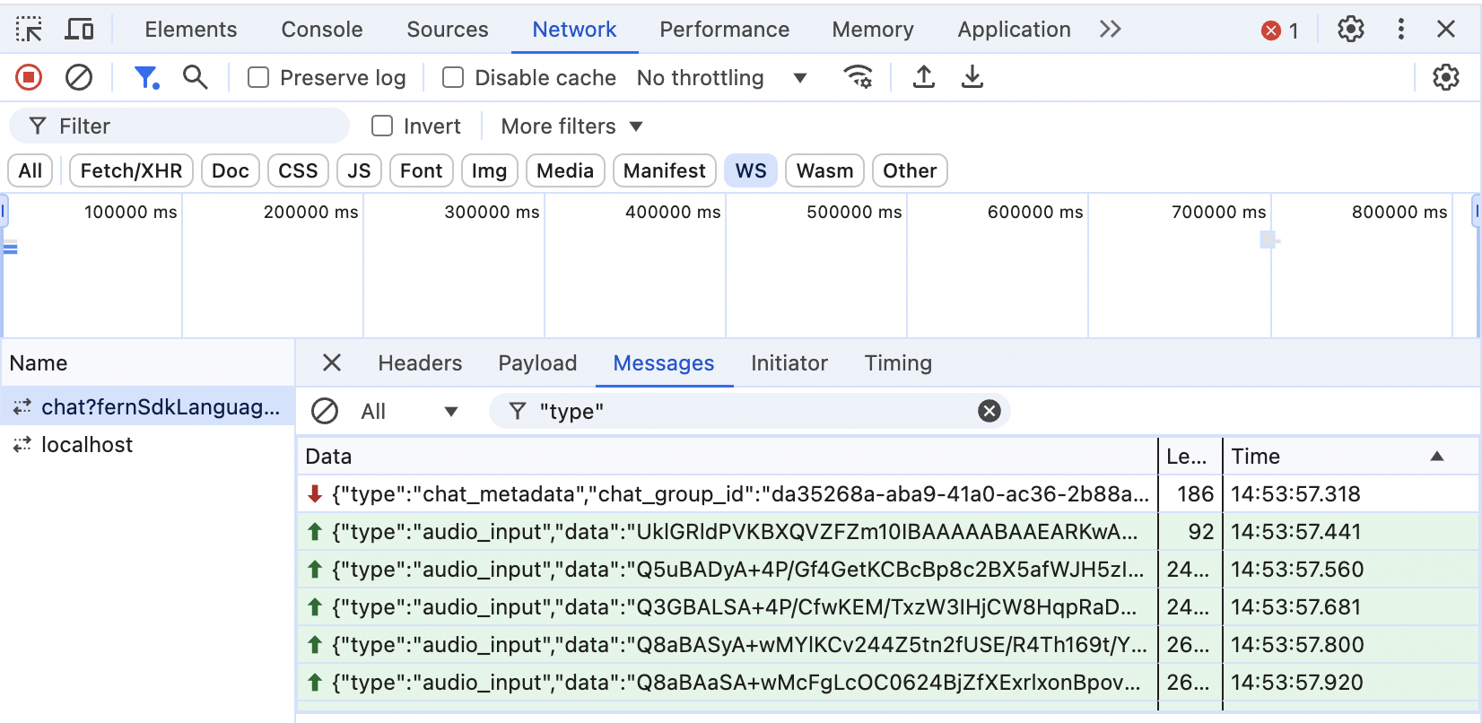The width and height of the screenshot is (1482, 723).
Task: Activate the inspect element picker
Action: 29,30
